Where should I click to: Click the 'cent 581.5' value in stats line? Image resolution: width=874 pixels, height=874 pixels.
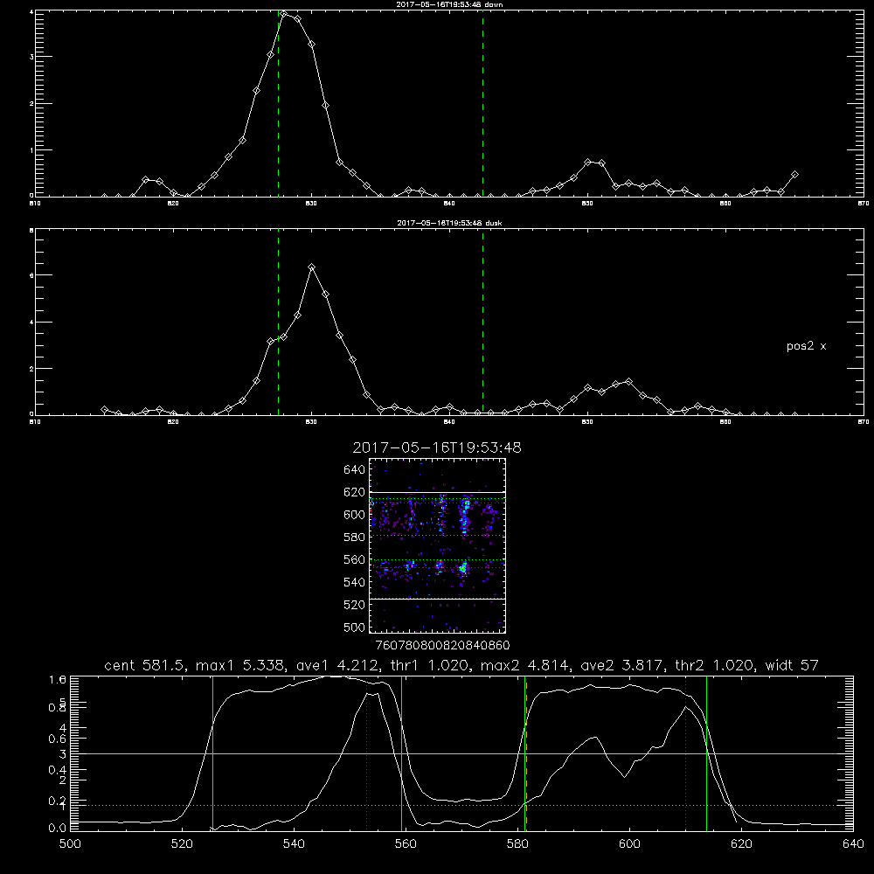[x=145, y=665]
